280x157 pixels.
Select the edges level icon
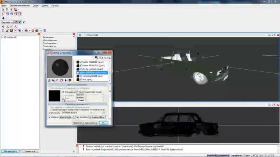point(7,14)
